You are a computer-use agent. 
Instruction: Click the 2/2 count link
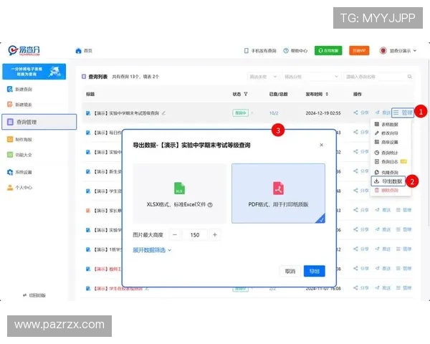(272, 289)
